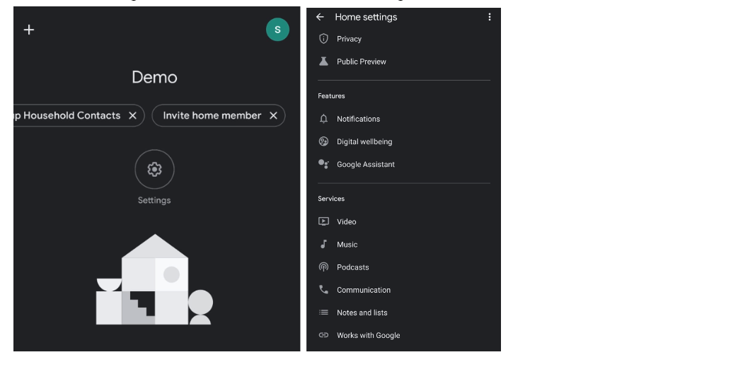The width and height of the screenshot is (755, 374).
Task: Click the Notifications bell icon
Action: [323, 118]
